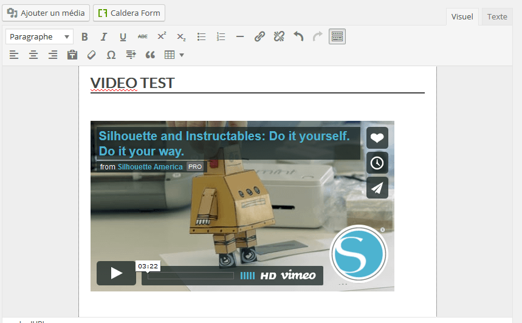The width and height of the screenshot is (522, 323).
Task: Toggle italic formatting
Action: [104, 36]
